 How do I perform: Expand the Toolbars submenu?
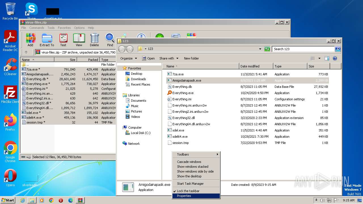click(x=196, y=154)
